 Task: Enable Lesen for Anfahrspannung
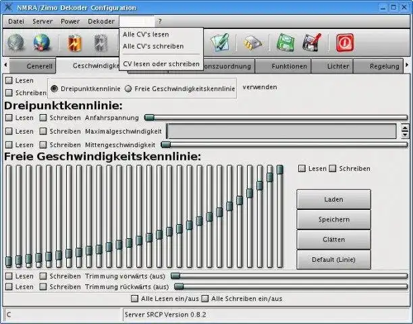point(9,117)
